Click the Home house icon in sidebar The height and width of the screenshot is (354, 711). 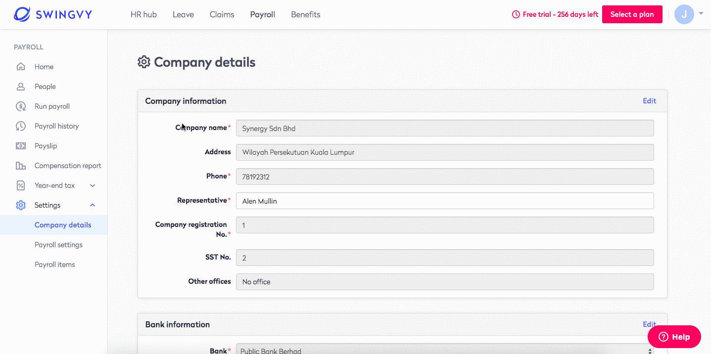tap(21, 67)
